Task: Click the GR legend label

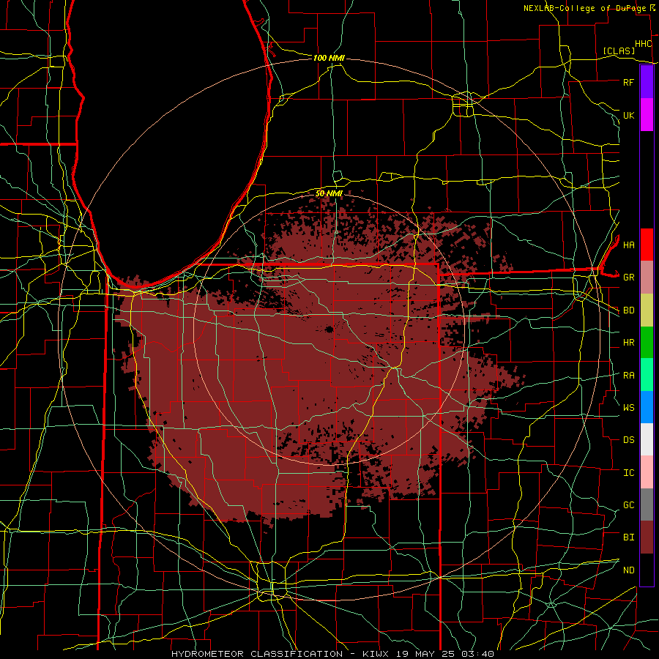Action: (x=628, y=278)
